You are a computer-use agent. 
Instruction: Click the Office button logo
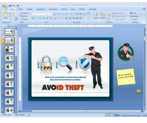pyautogui.click(x=4, y=7)
